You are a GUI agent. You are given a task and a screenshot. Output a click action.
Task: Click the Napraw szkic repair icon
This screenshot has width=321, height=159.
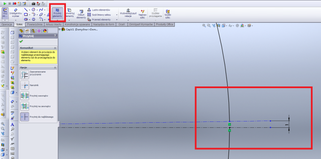point(142,14)
